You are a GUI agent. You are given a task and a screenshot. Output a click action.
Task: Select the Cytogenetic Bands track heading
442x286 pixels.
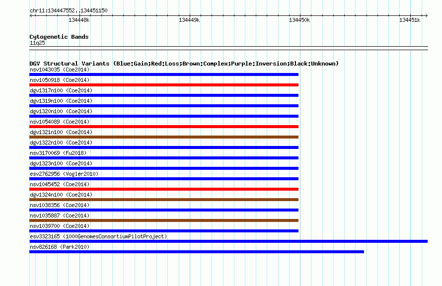(59, 37)
